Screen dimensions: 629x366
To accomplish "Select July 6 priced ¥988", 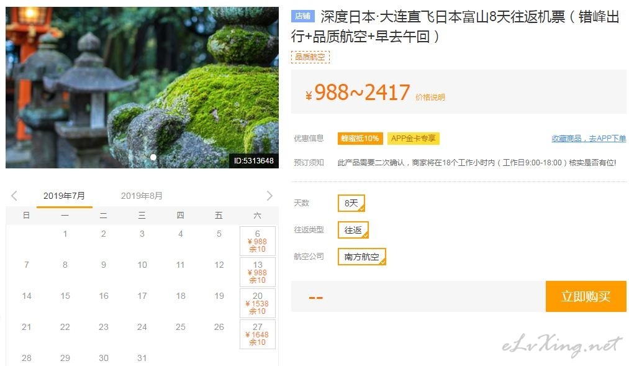I will click(x=258, y=241).
